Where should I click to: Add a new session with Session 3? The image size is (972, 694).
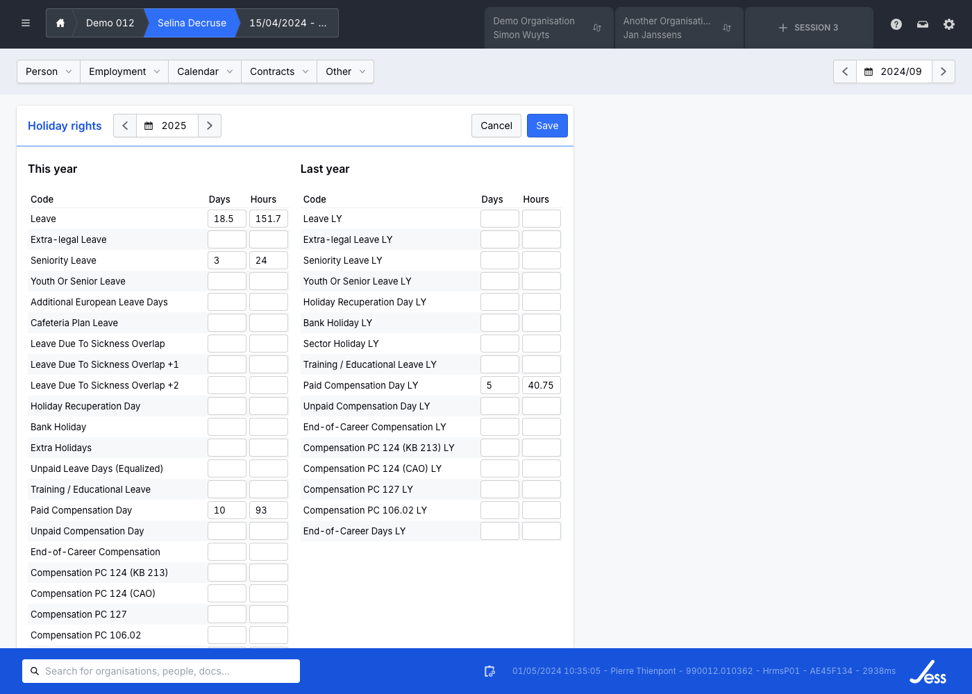(x=808, y=28)
